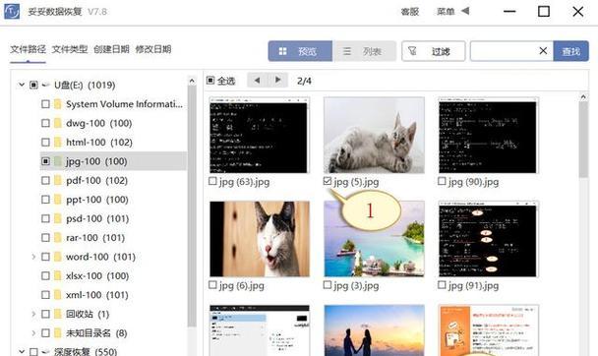This screenshot has width=598, height=356.
Task: Check the jpg (63).jpg checkbox
Action: 212,181
